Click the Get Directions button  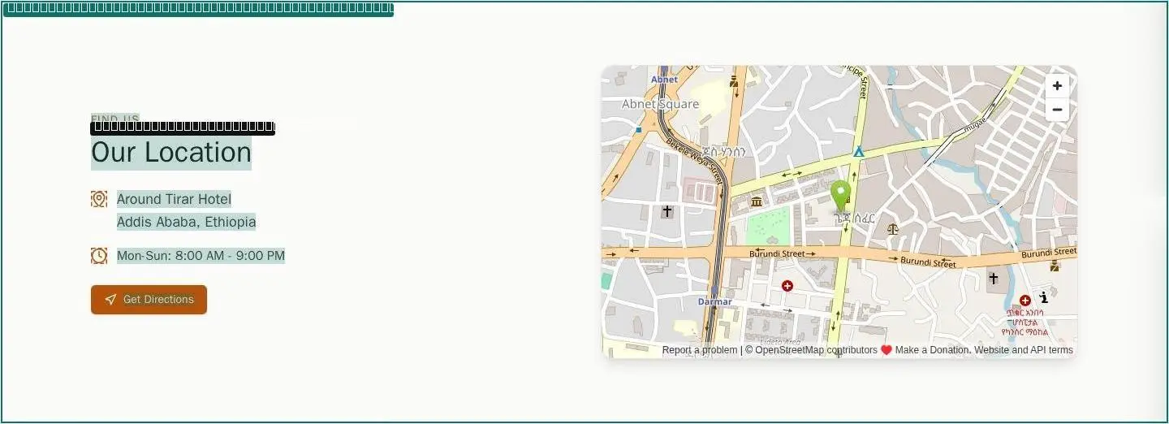pyautogui.click(x=149, y=300)
